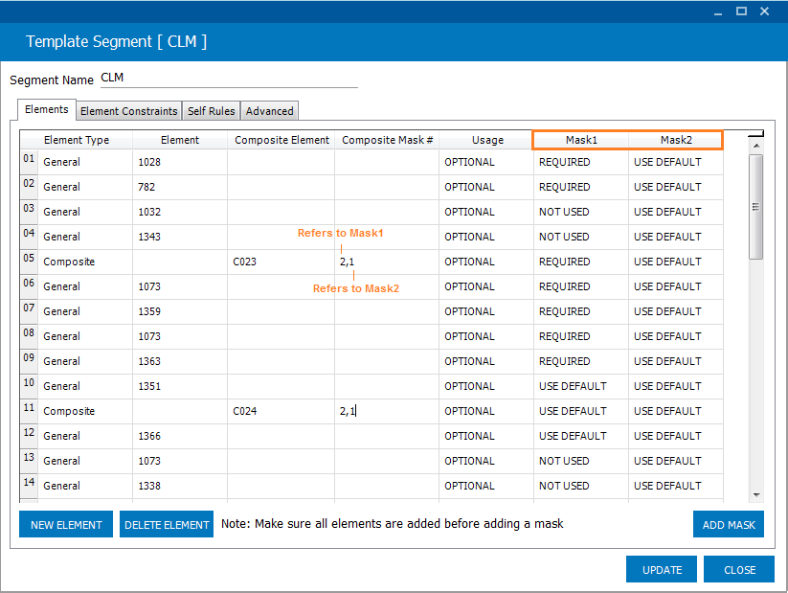This screenshot has height=593, width=788.
Task: Click Mask2 USE DEFAULT cell in row 07
Action: point(676,311)
